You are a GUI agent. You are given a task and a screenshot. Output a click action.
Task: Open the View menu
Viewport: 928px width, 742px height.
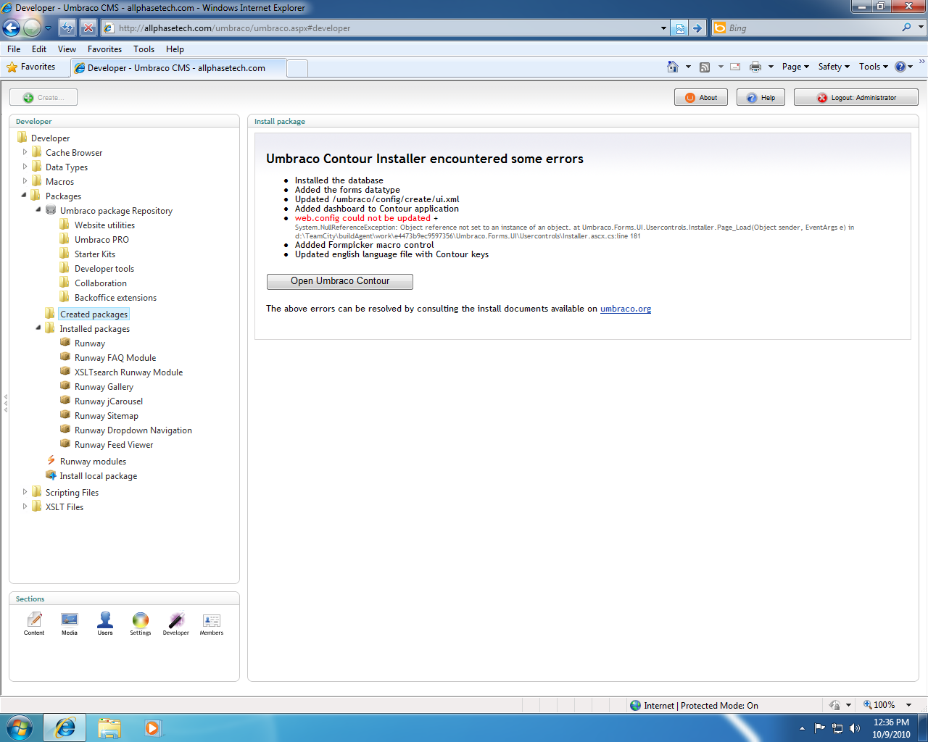tap(67, 49)
